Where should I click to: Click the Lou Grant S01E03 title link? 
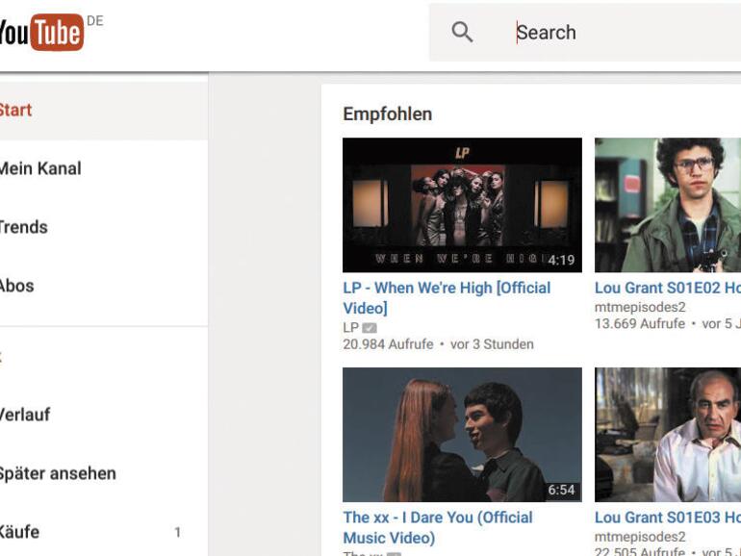coord(668,518)
